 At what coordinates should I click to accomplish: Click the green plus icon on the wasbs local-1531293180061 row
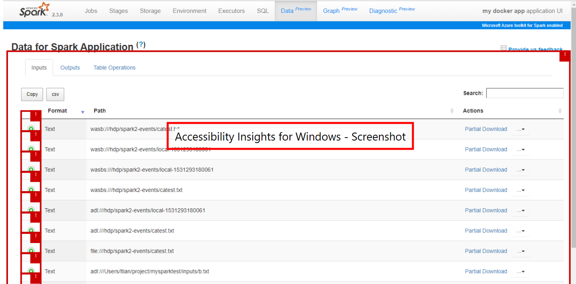point(31,169)
